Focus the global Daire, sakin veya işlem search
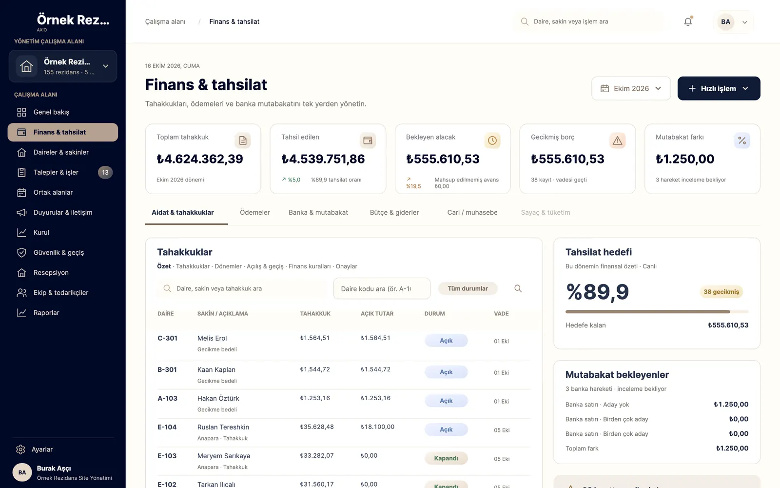This screenshot has width=780, height=488. coord(589,21)
